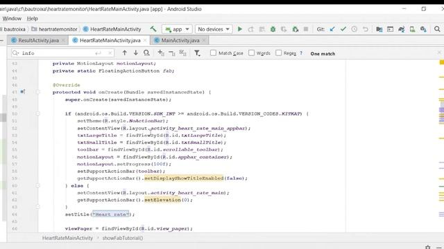Open the Help menu
444x249 pixels.
point(33,19)
